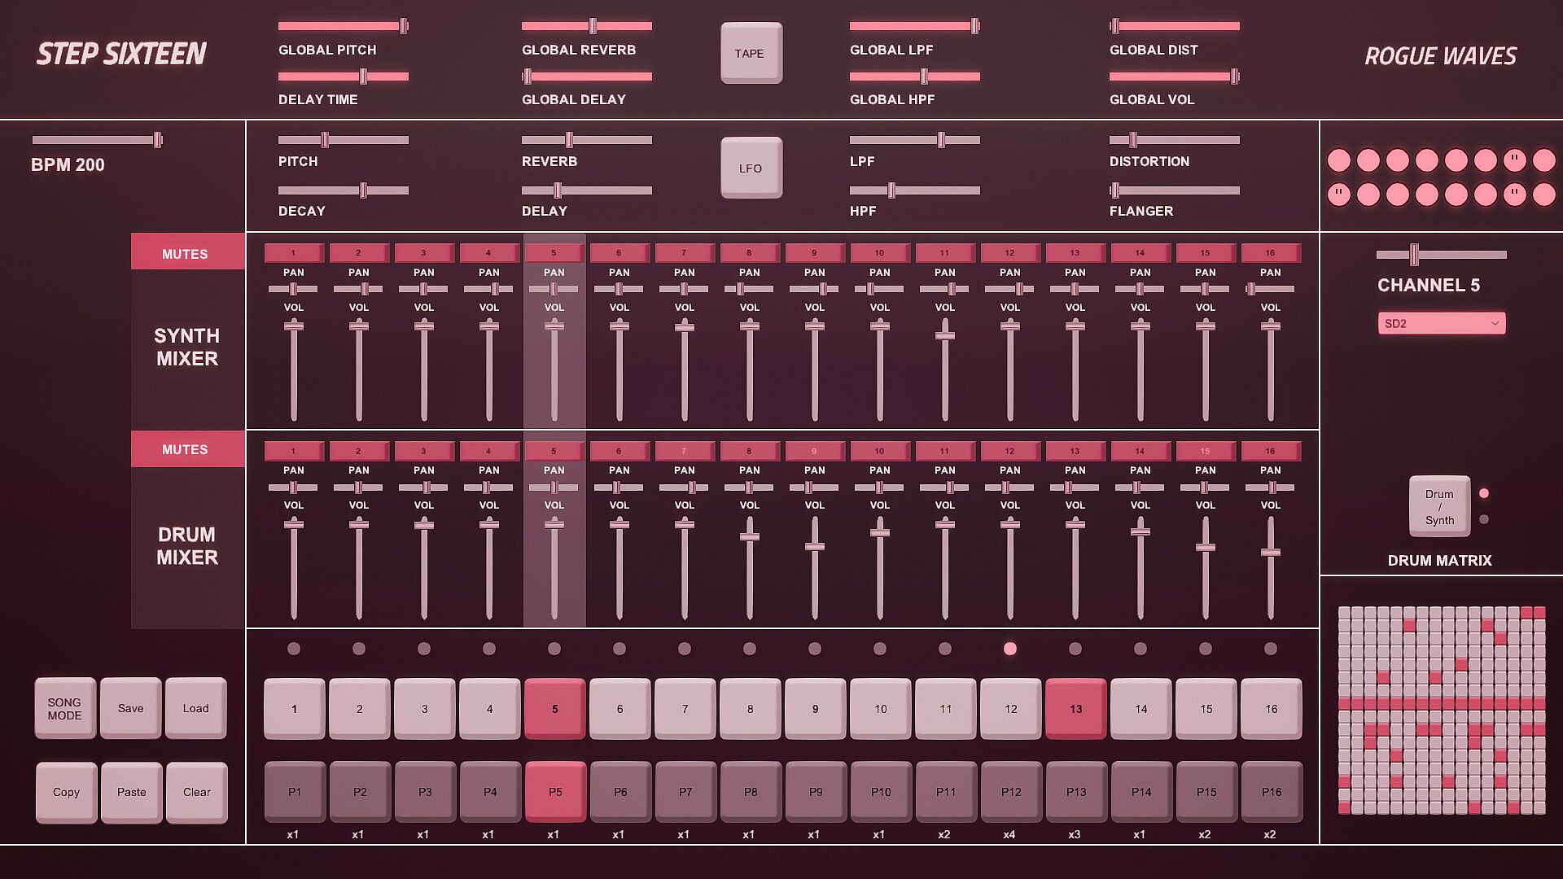Mute synth mixer channel 5

pyautogui.click(x=554, y=253)
